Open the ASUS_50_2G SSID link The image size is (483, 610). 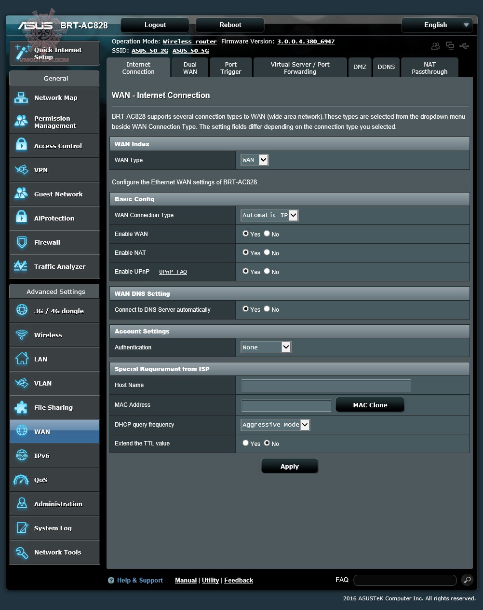[150, 50]
